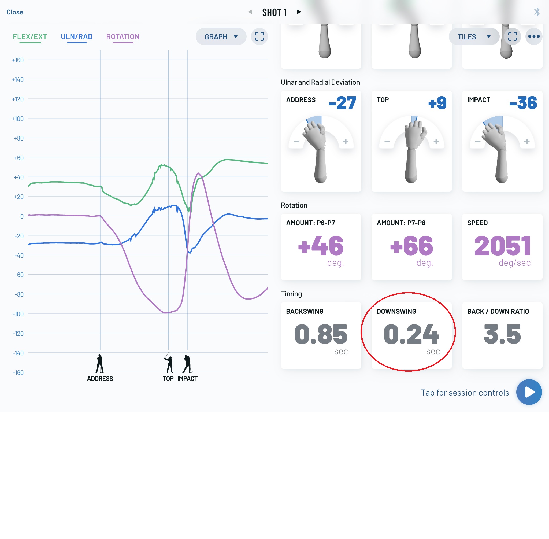Image resolution: width=549 pixels, height=539 pixels.
Task: Click the address golfer silhouette icon
Action: [100, 364]
